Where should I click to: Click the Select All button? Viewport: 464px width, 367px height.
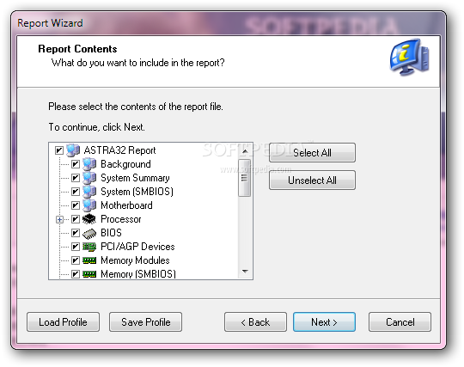click(312, 153)
